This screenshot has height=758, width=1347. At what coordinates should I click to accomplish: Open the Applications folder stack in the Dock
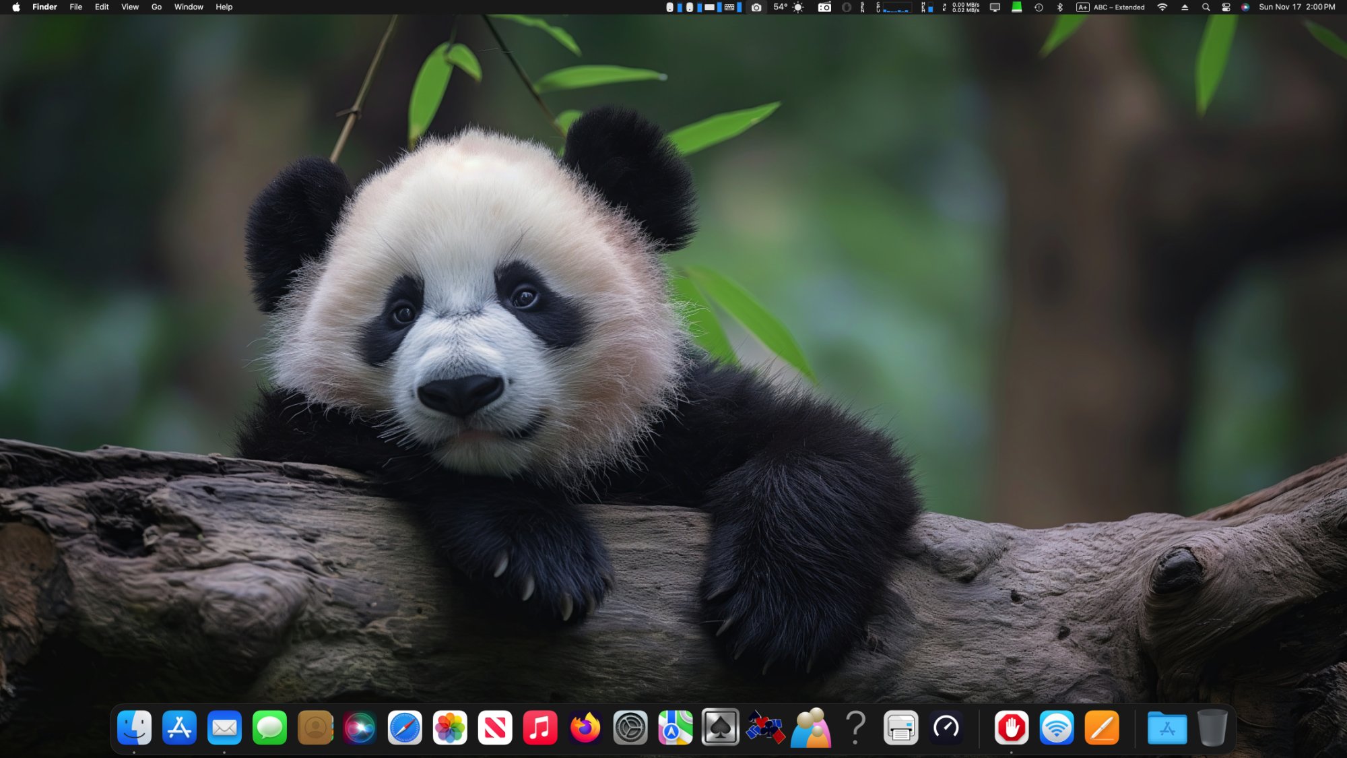pos(1167,728)
